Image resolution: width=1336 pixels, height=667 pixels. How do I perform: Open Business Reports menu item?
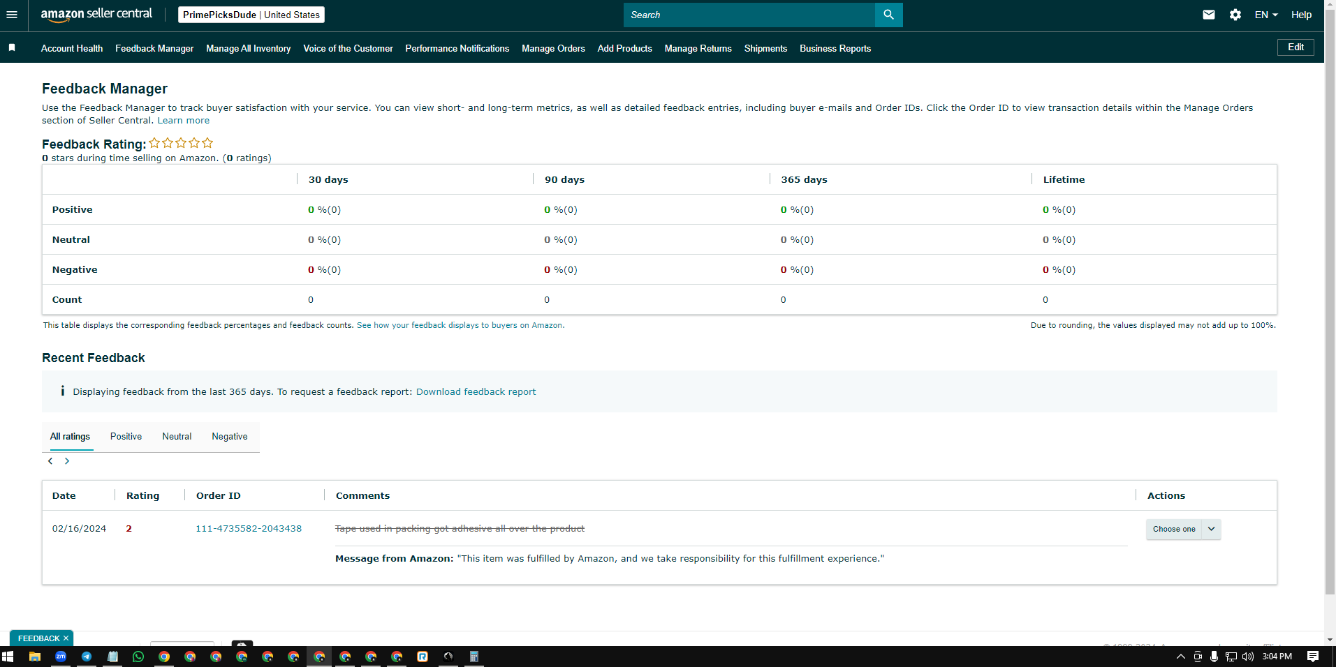(x=835, y=48)
